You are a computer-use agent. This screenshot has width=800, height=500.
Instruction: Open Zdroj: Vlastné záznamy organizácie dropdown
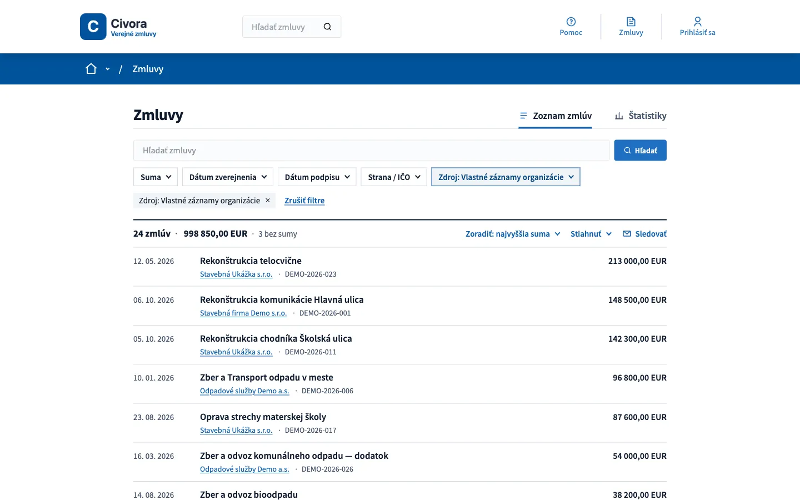(506, 177)
